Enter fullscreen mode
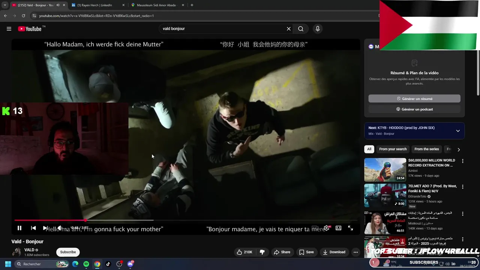Viewport: 480px width, 270px height. click(350, 228)
